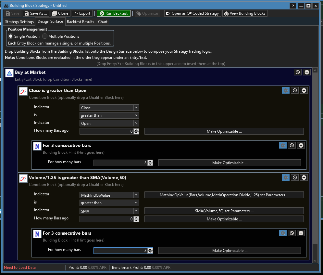This screenshot has height=275, width=323.
Task: Switch to the Backtest Results tab
Action: [81, 22]
